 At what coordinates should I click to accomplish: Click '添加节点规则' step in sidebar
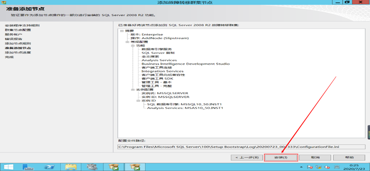(18, 43)
